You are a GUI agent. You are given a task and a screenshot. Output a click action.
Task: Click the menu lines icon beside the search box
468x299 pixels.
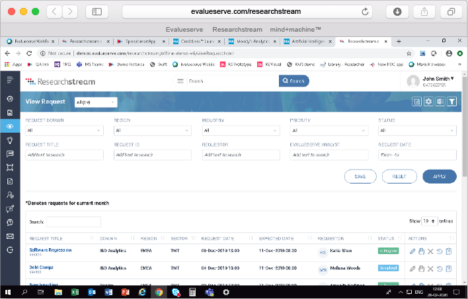180,81
